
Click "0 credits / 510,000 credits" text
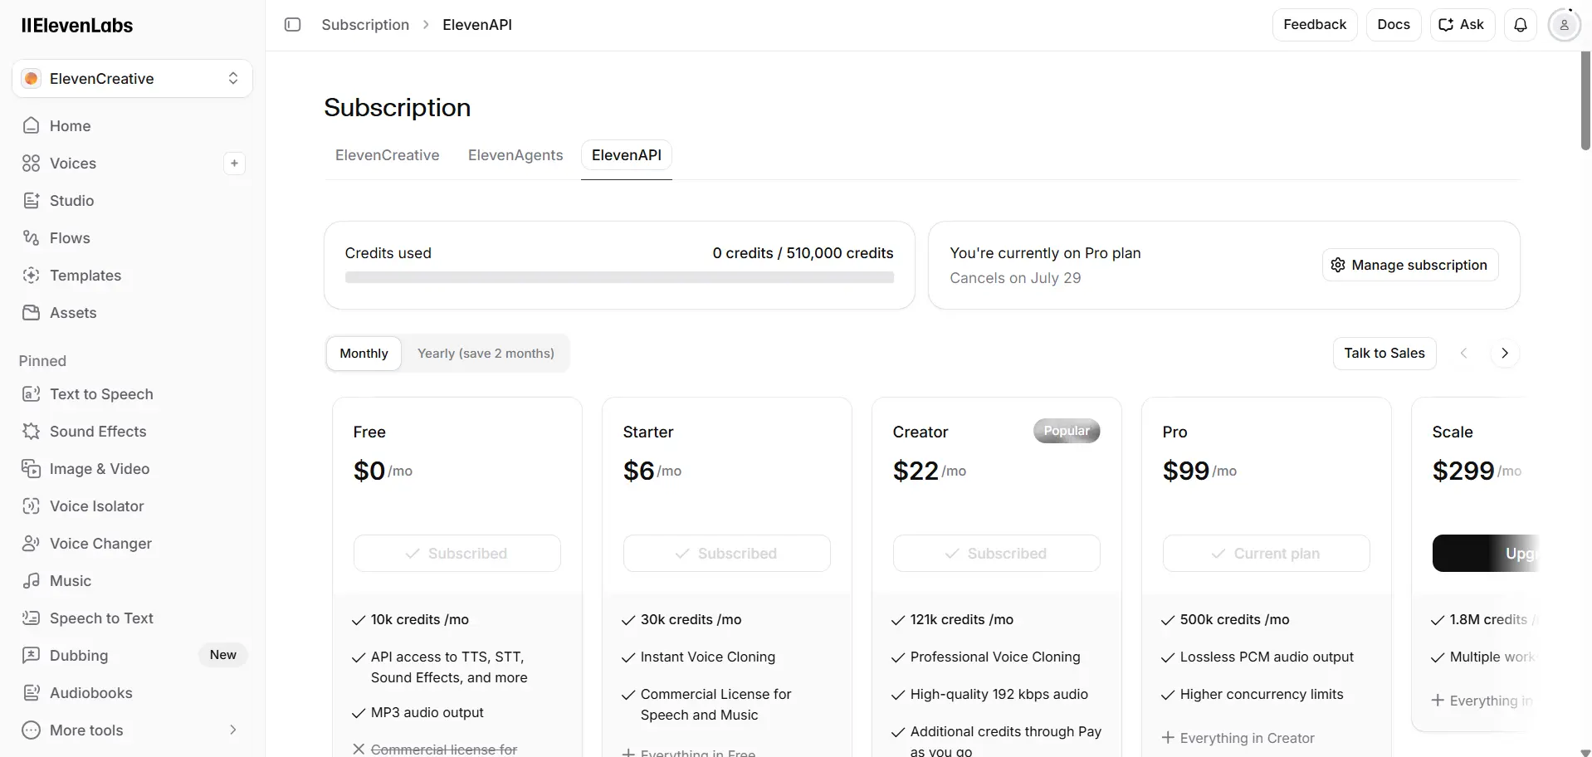coord(803,253)
